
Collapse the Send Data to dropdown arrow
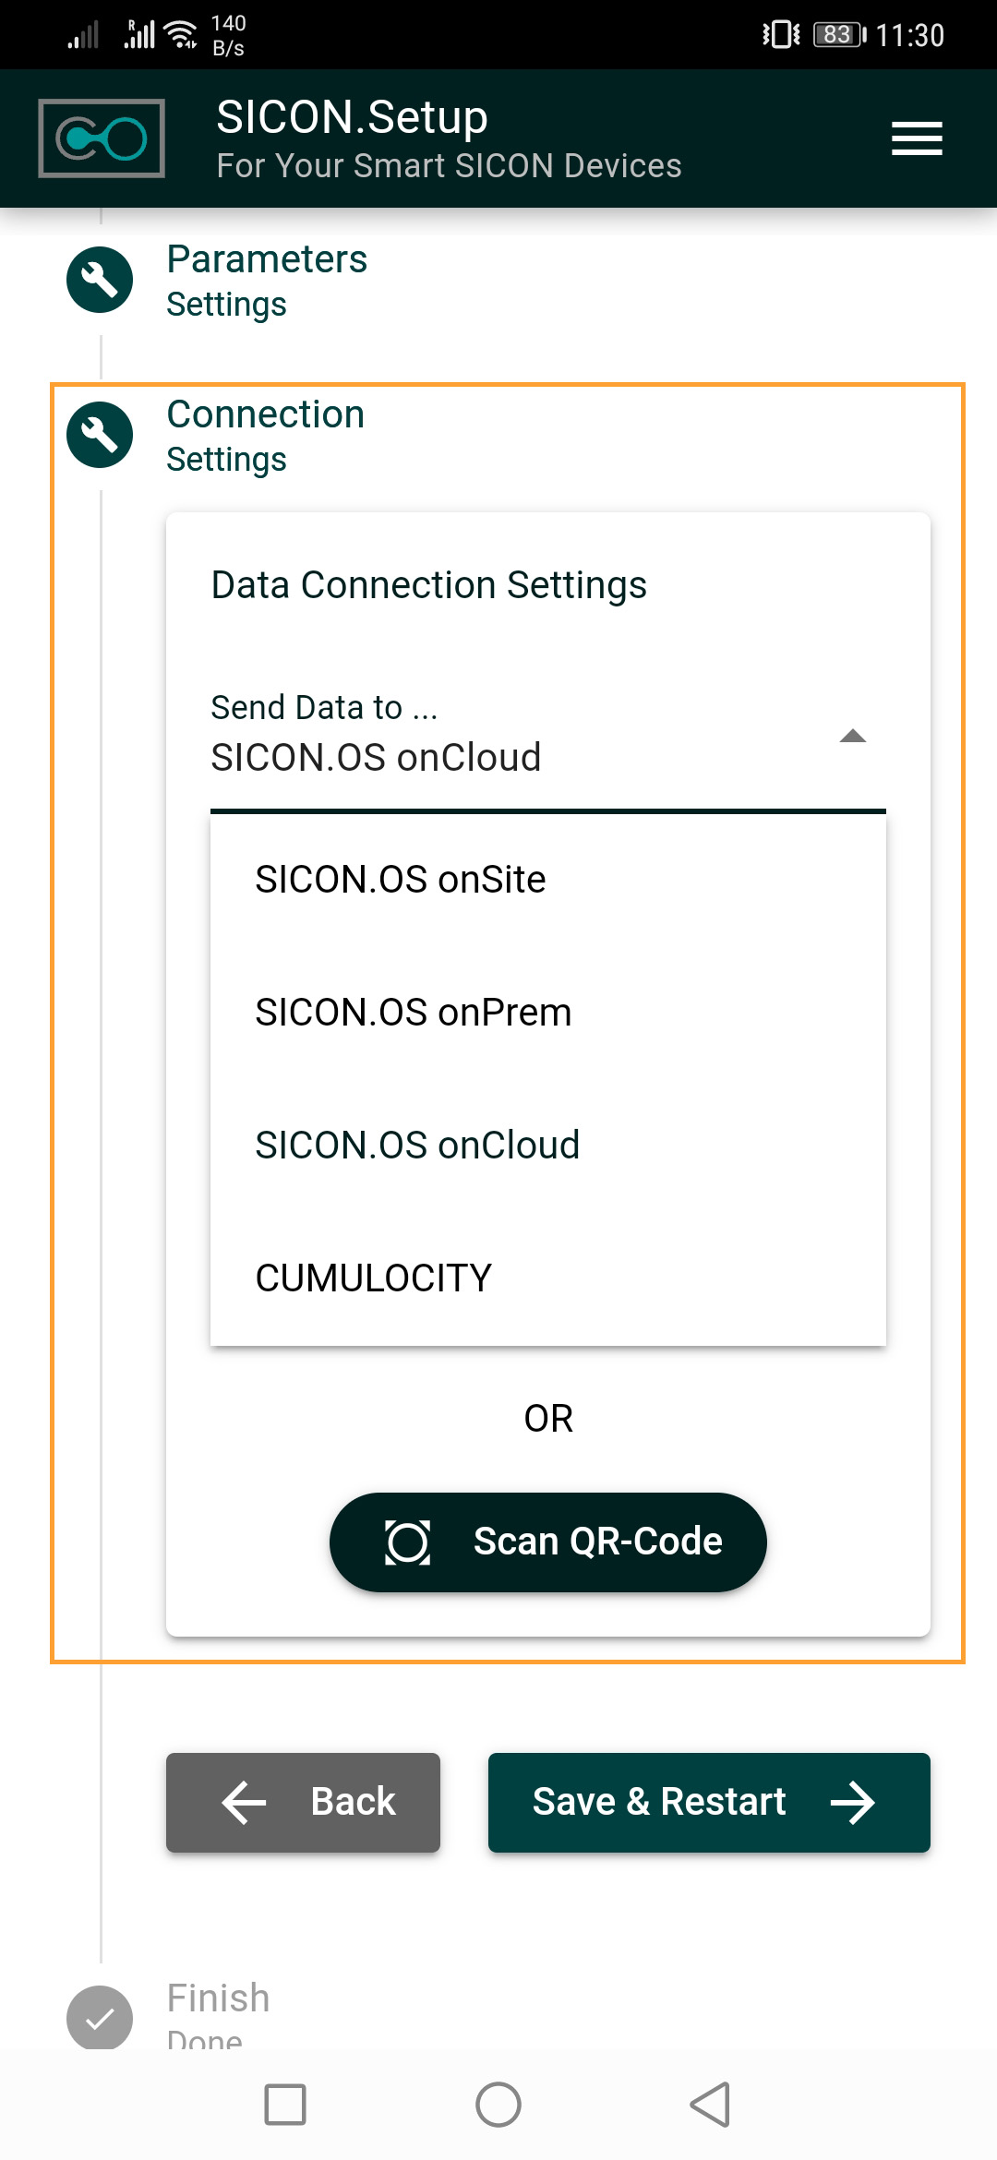point(853,737)
